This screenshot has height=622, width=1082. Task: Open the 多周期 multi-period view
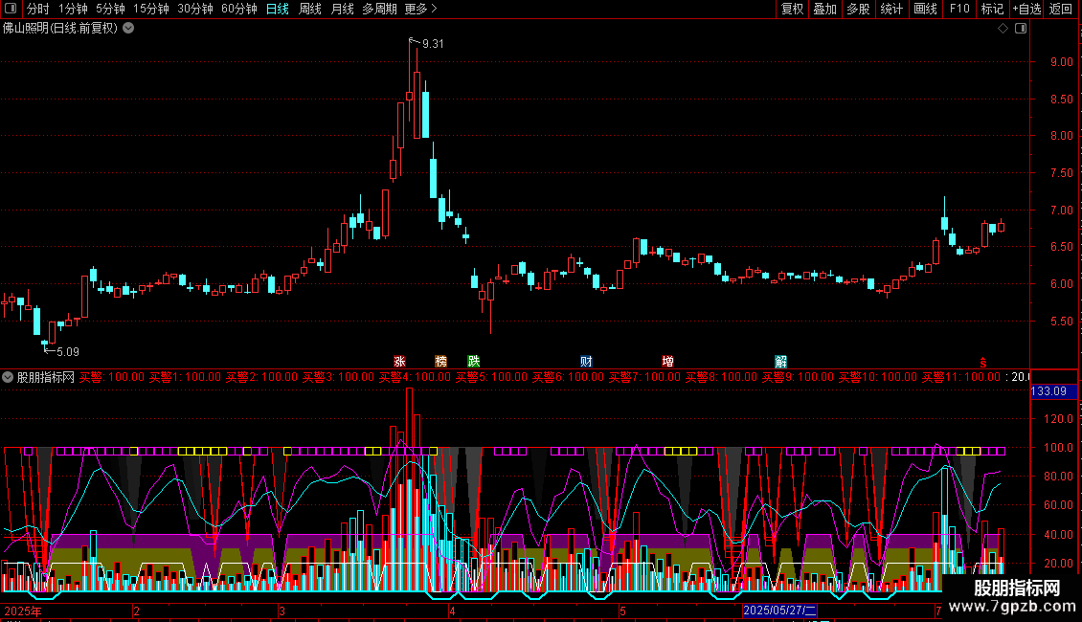pos(379,9)
